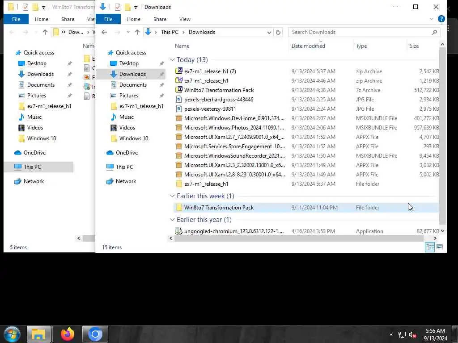Click the horizontal scrollbar in file list
The height and width of the screenshot is (343, 458).
tap(298, 238)
